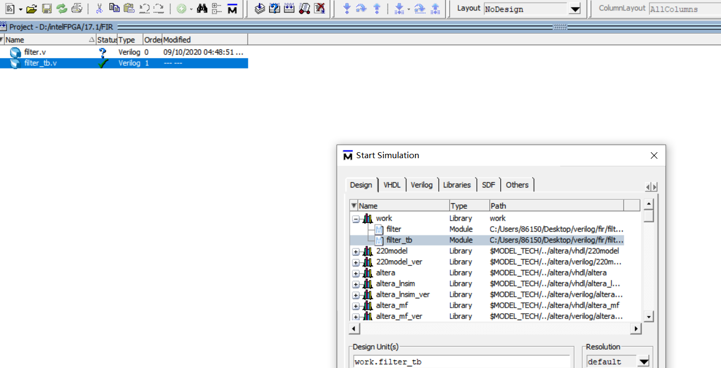This screenshot has height=368, width=721.
Task: Click the vertical scrollbar down arrow in library list
Action: coord(648,316)
